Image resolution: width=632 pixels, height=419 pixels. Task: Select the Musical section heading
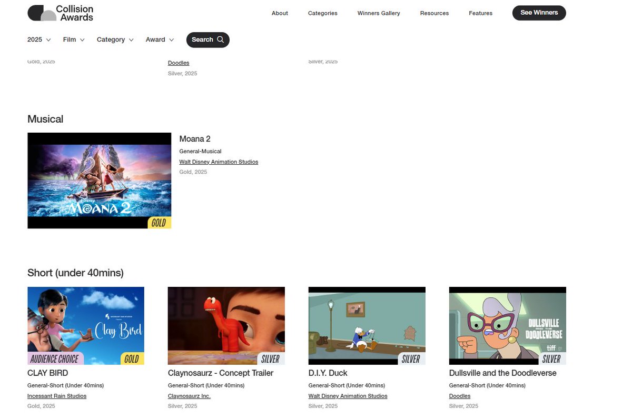pos(45,119)
